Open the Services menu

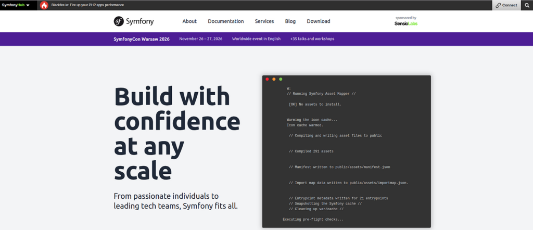[x=264, y=21]
